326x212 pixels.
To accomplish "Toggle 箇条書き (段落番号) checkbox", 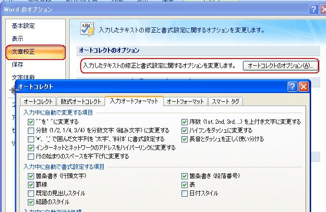I will coord(184,176).
